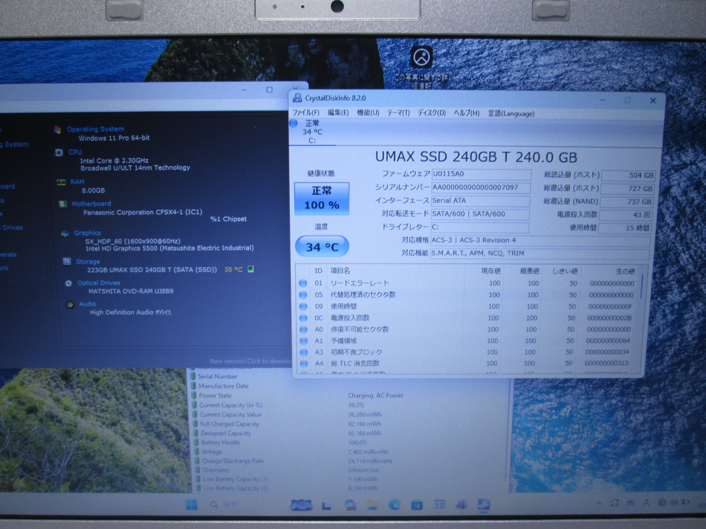Viewport: 706px width, 529px height.
Task: Click the 正常 100% health status button
Action: tap(322, 198)
